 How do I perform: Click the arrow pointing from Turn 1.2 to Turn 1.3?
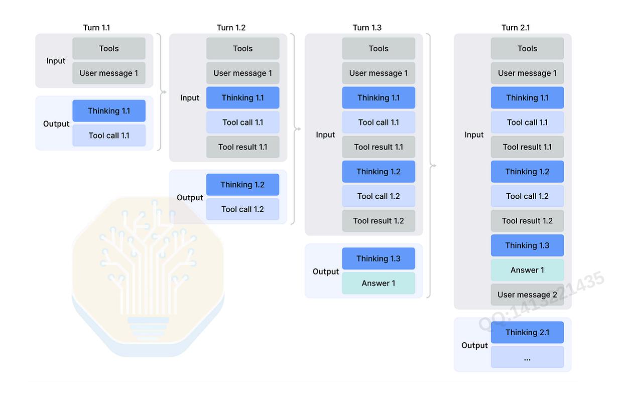298,129
